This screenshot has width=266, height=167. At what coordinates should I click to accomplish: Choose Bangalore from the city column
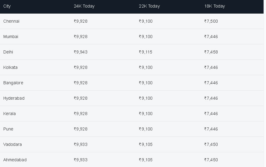click(13, 83)
